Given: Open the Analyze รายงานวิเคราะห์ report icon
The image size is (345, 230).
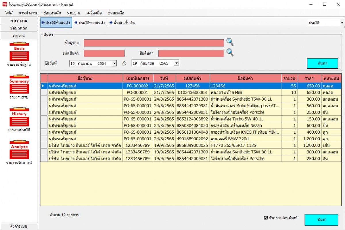Looking at the screenshot, I should (x=19, y=151).
